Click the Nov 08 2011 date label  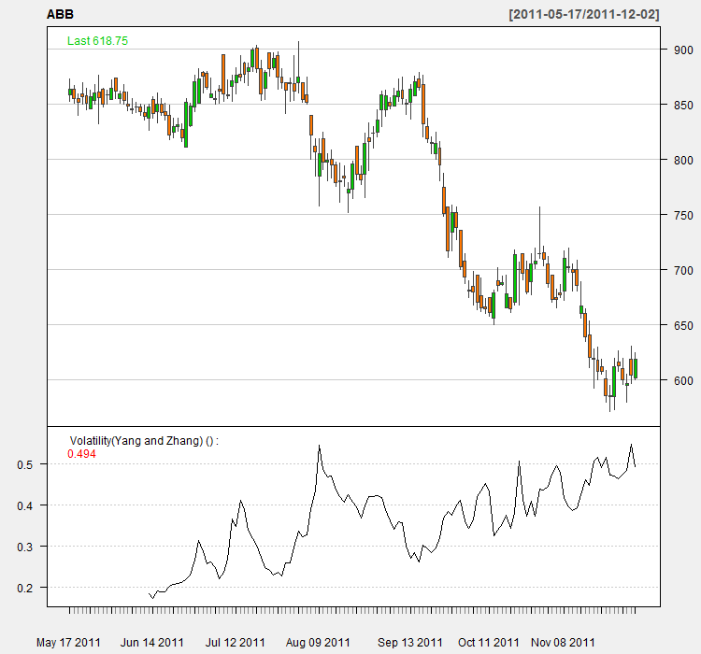(563, 643)
